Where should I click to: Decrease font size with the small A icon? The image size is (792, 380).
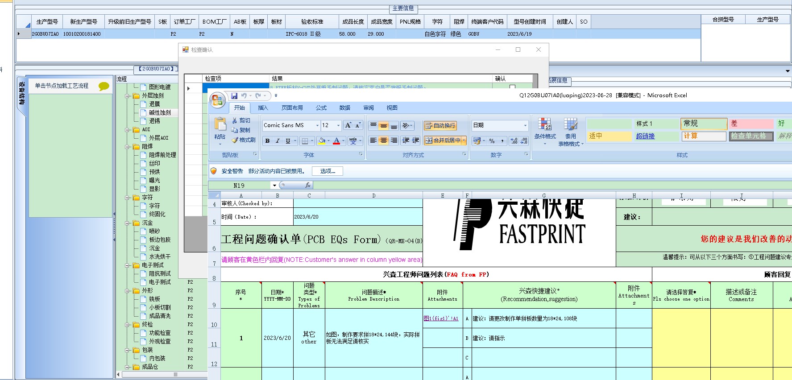[358, 125]
